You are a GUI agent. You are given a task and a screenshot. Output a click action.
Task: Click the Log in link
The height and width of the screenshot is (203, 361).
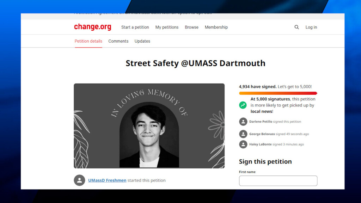point(311,27)
